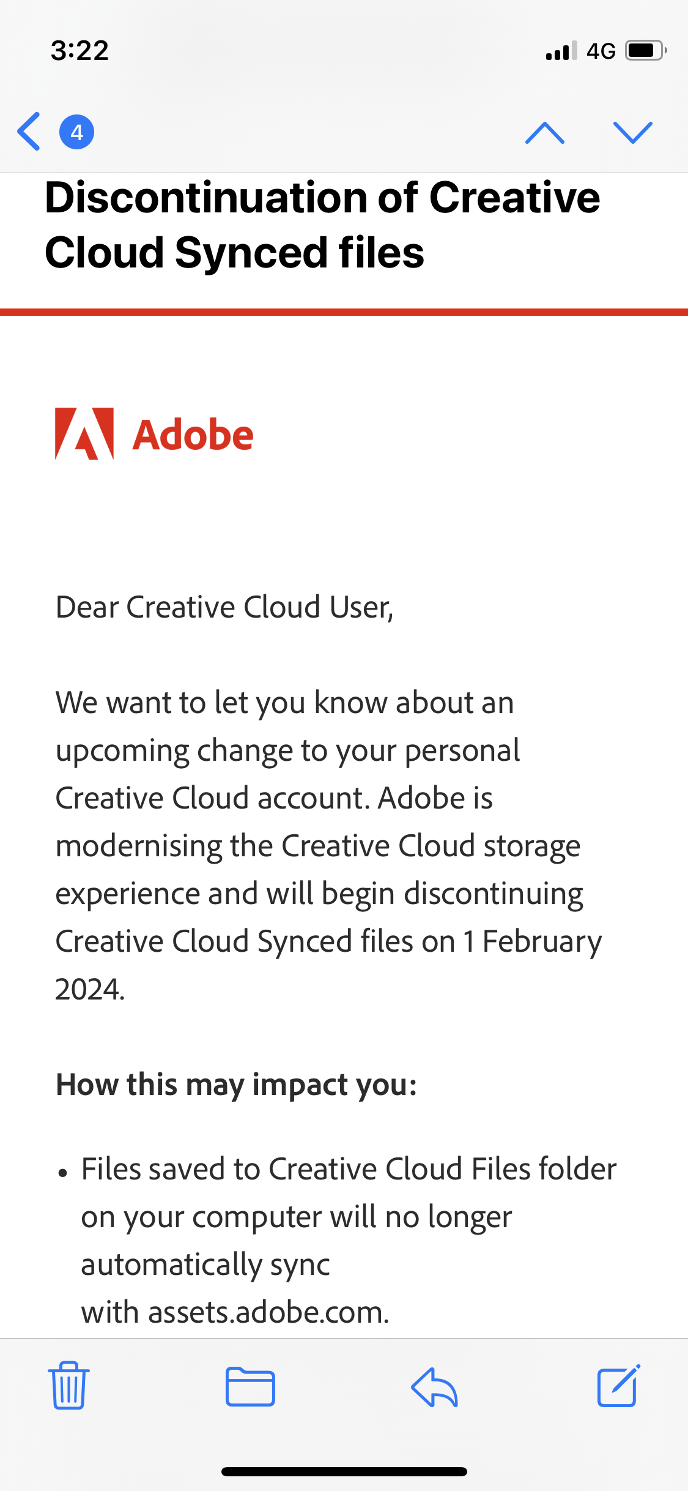Tap the home indicator bar at bottom
The image size is (688, 1491).
(344, 1471)
